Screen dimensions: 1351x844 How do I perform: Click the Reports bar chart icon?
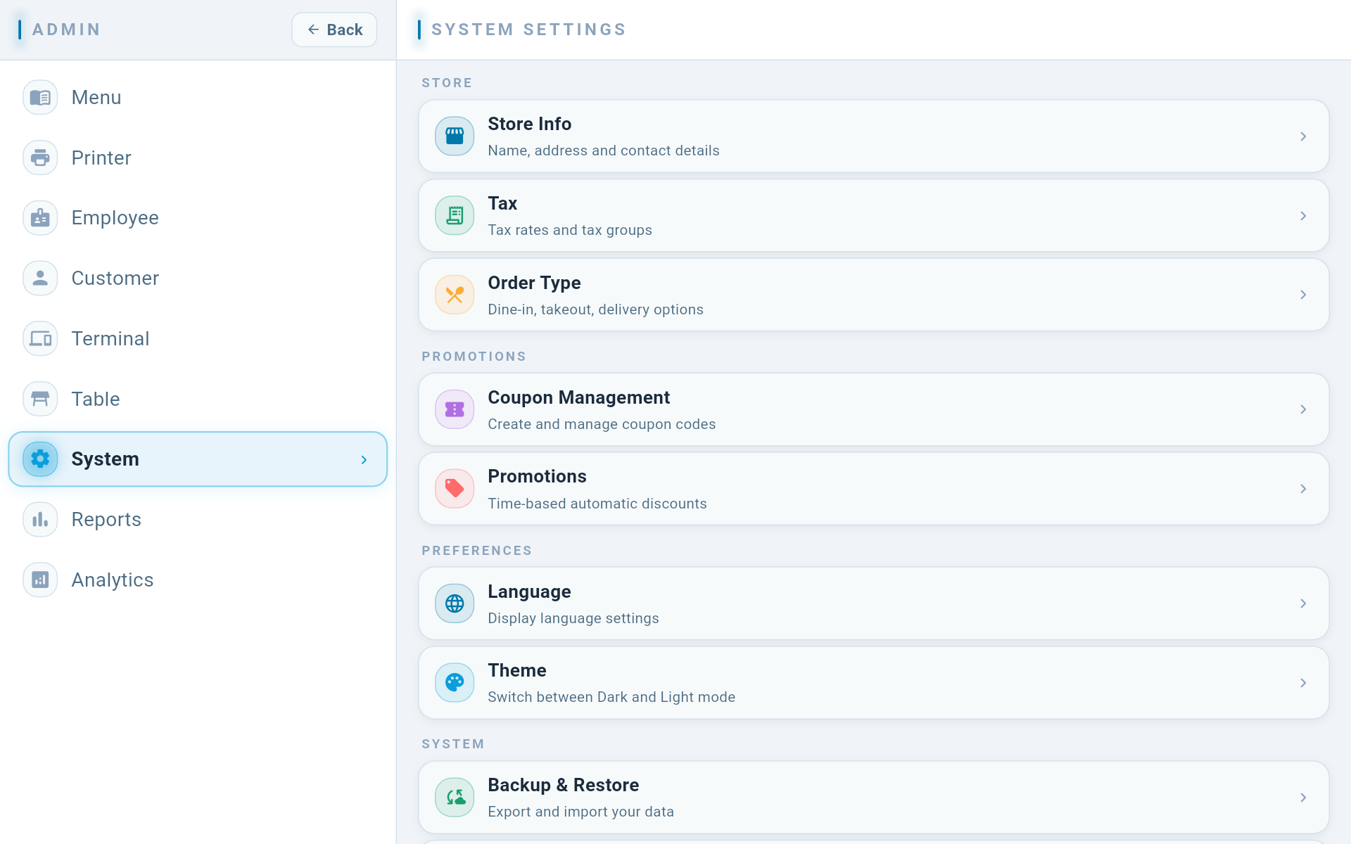[40, 520]
